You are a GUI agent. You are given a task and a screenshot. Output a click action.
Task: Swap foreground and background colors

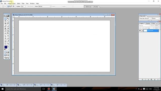click(8, 46)
